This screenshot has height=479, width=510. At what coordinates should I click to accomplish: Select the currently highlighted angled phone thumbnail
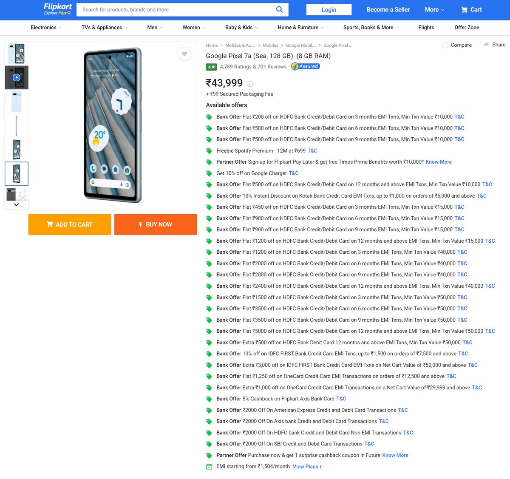[x=17, y=173]
